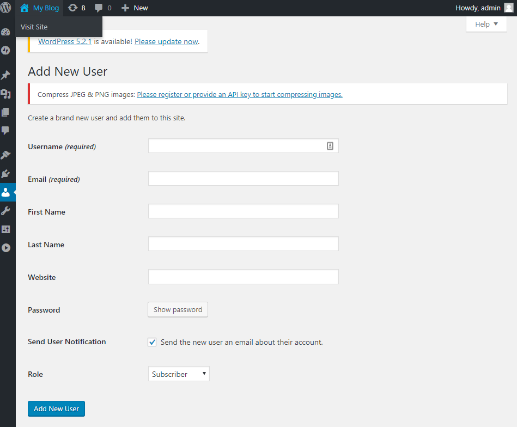
Task: Open Posts via the pushpin icon
Action: point(6,75)
